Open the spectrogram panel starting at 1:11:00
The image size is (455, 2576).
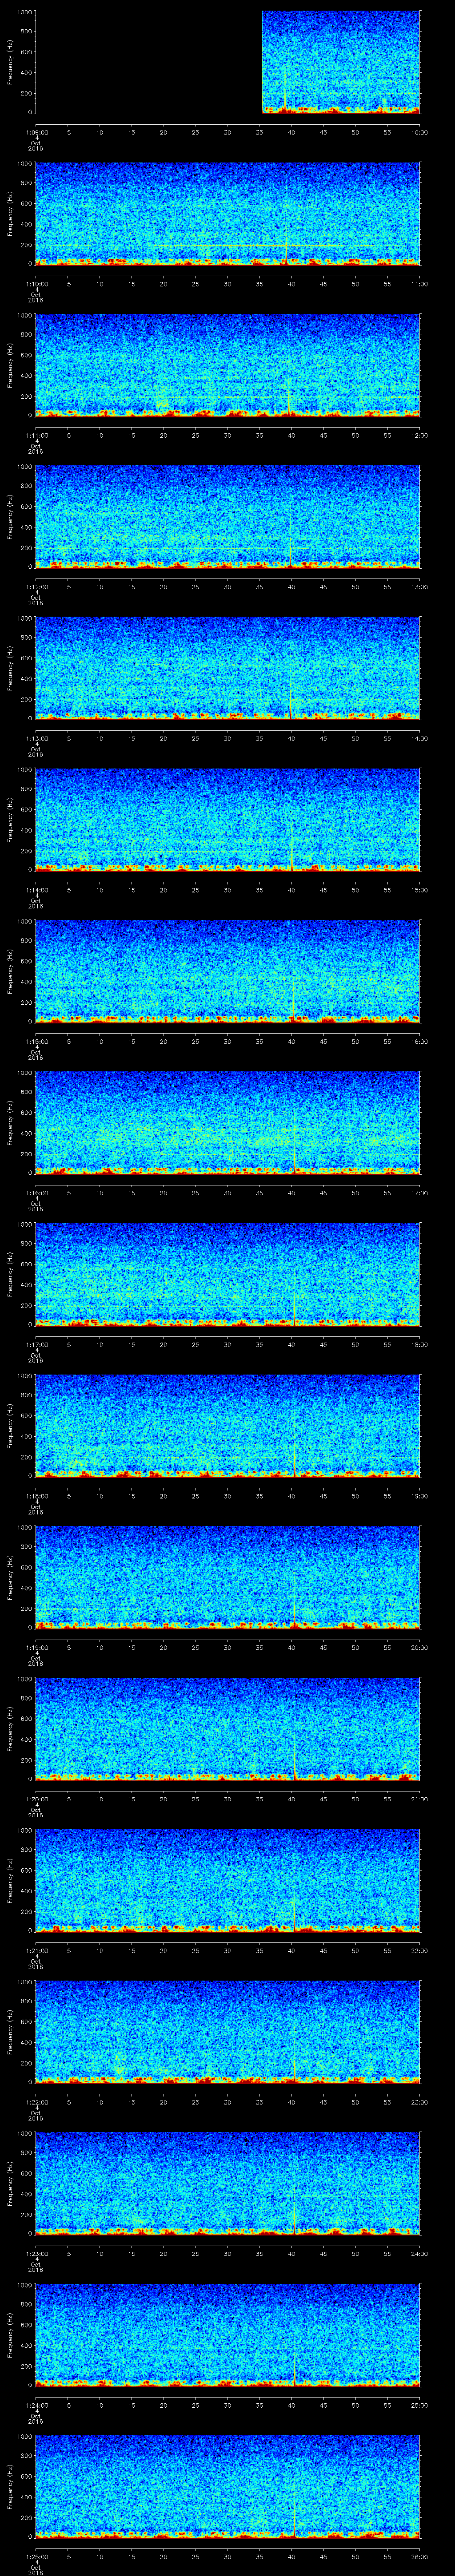click(x=227, y=365)
